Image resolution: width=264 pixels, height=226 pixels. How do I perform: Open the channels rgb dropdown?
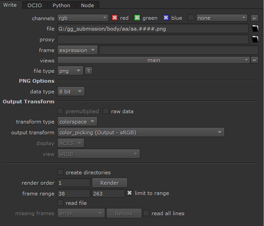coord(83,18)
